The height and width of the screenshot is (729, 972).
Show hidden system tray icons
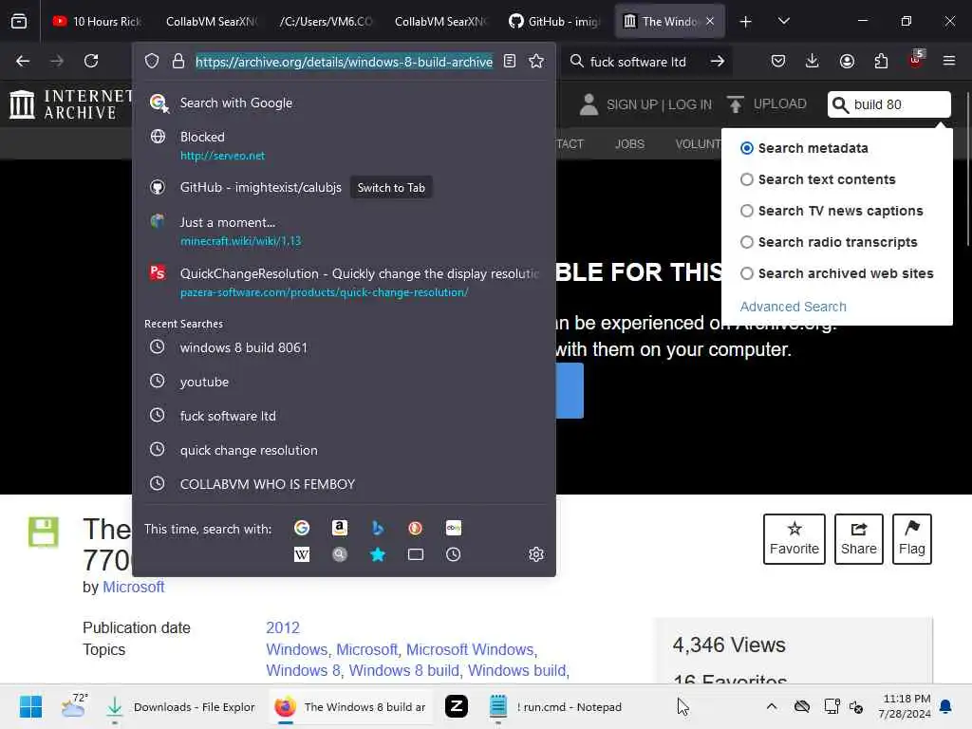[x=772, y=706]
